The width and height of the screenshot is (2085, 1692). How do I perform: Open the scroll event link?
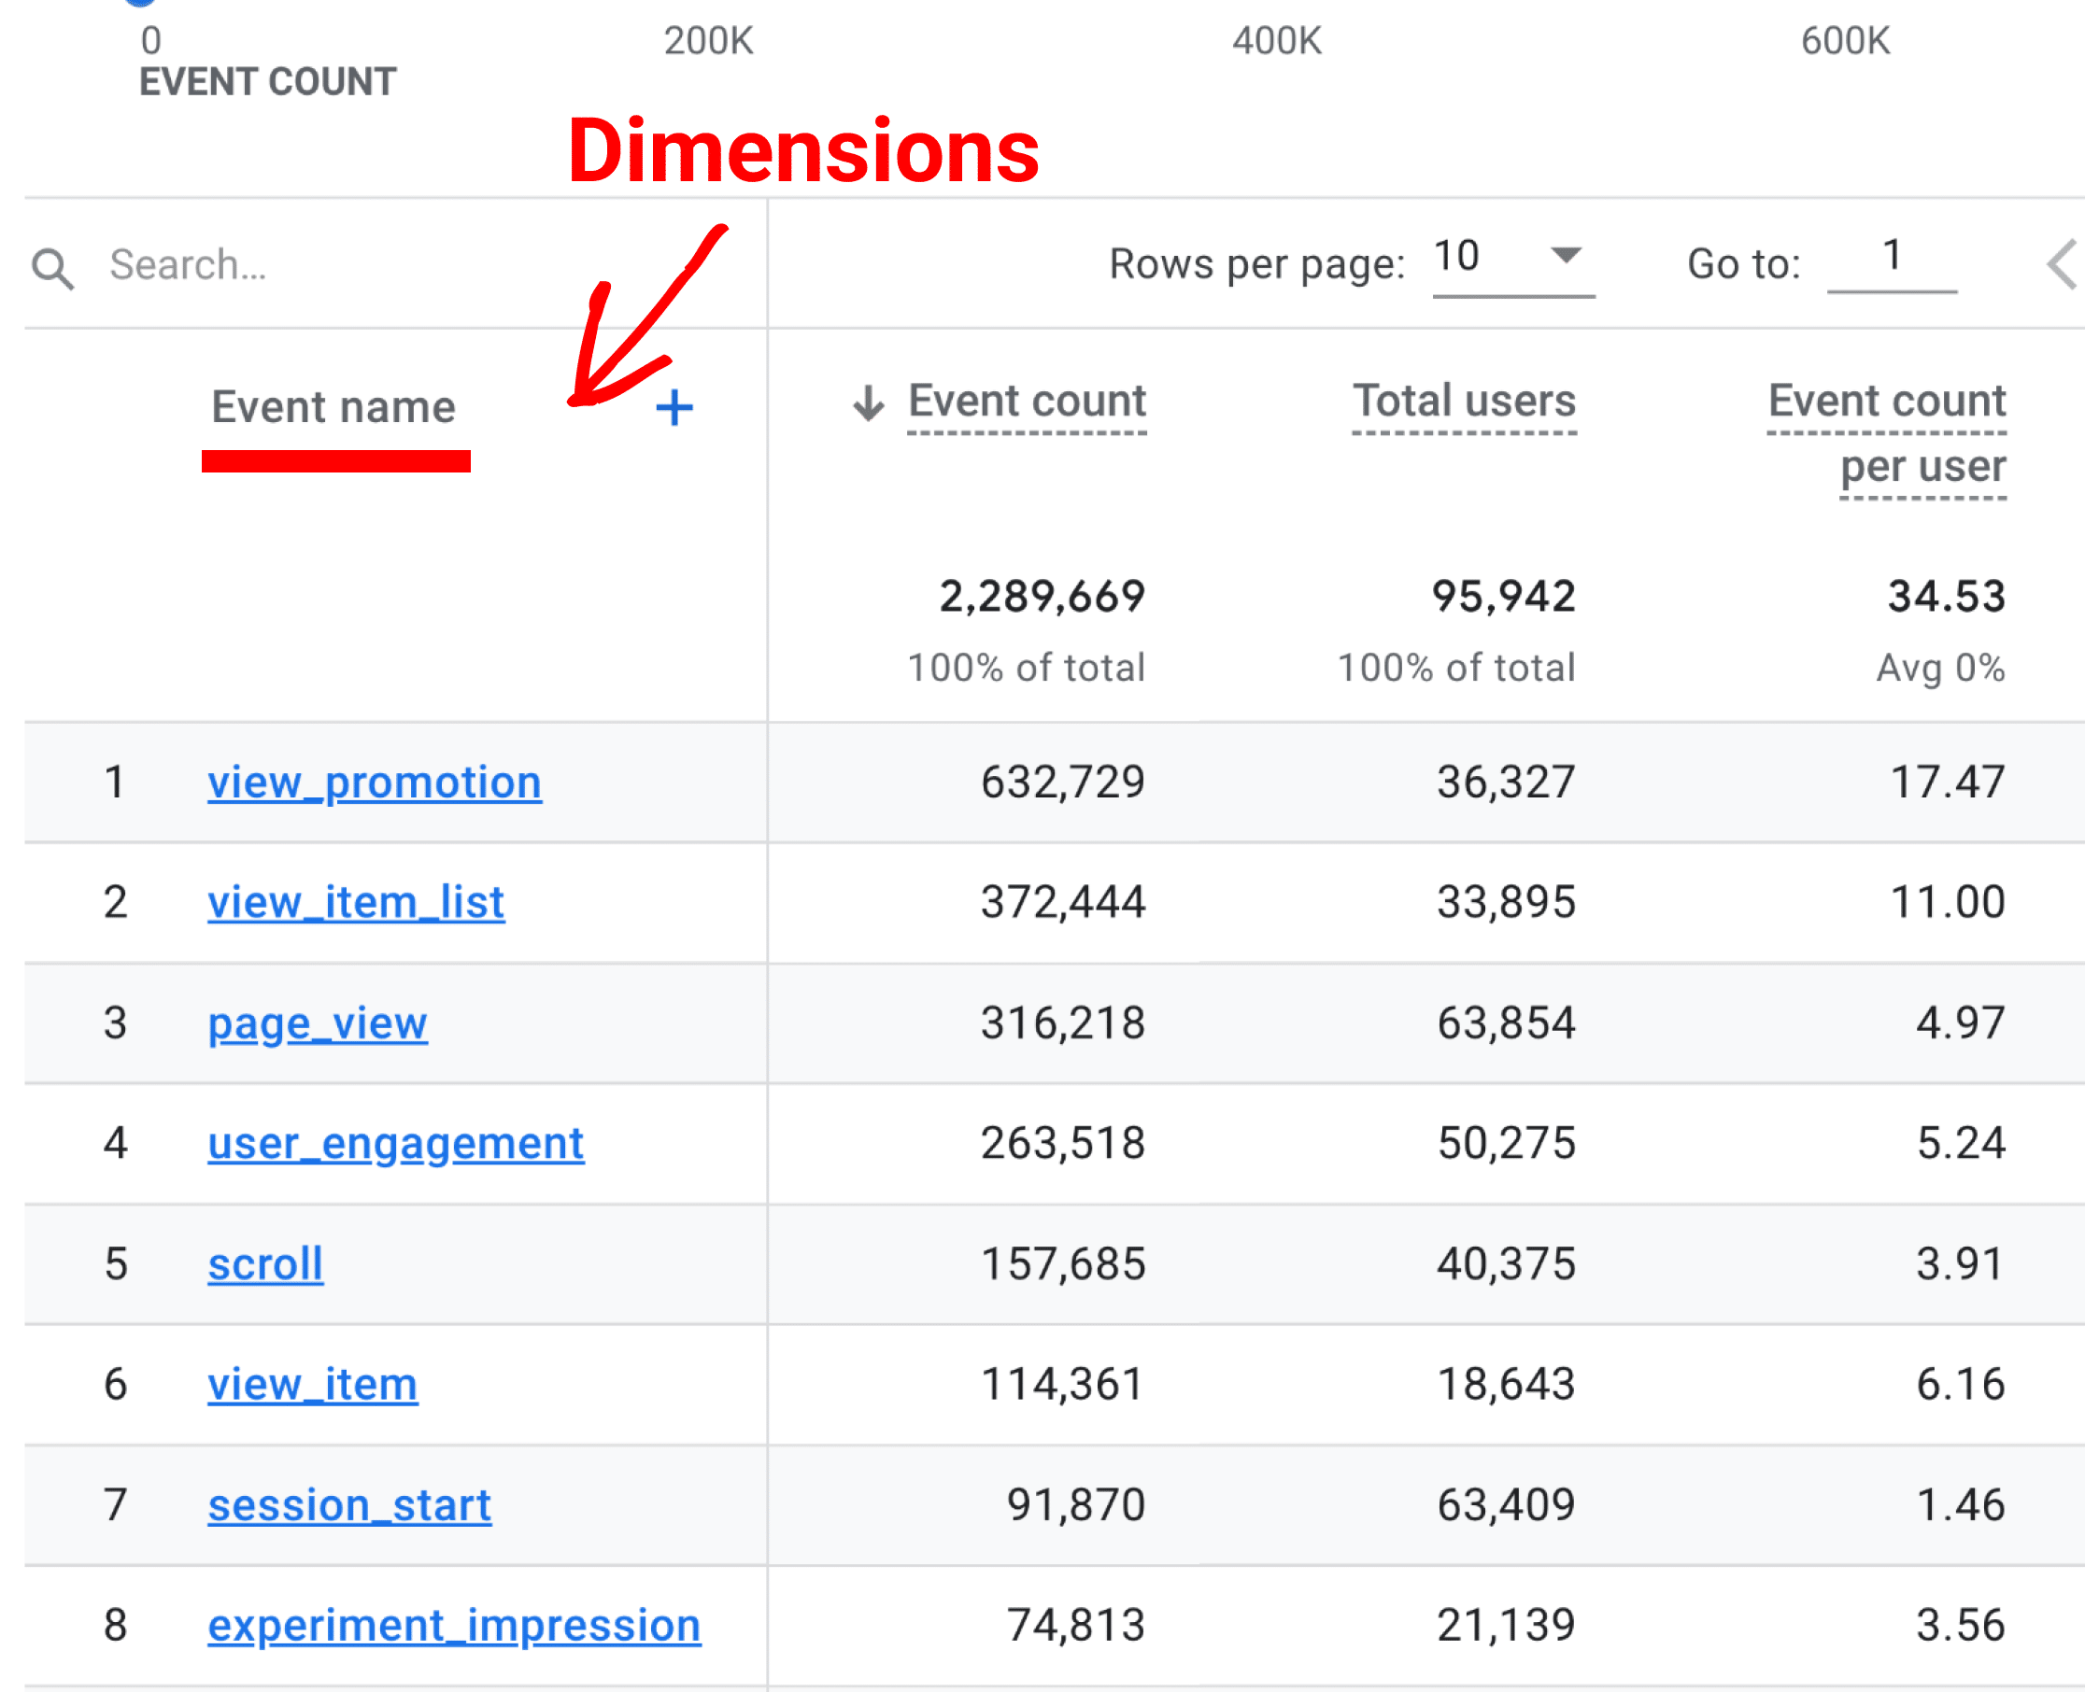[x=265, y=1264]
